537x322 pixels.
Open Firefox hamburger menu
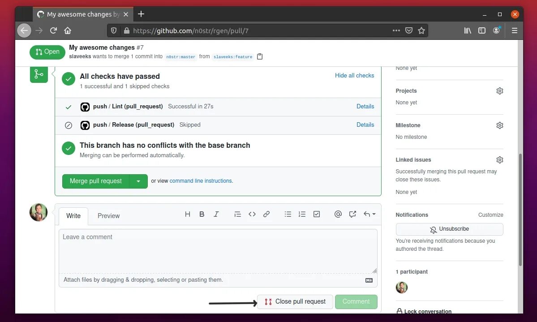point(515,30)
